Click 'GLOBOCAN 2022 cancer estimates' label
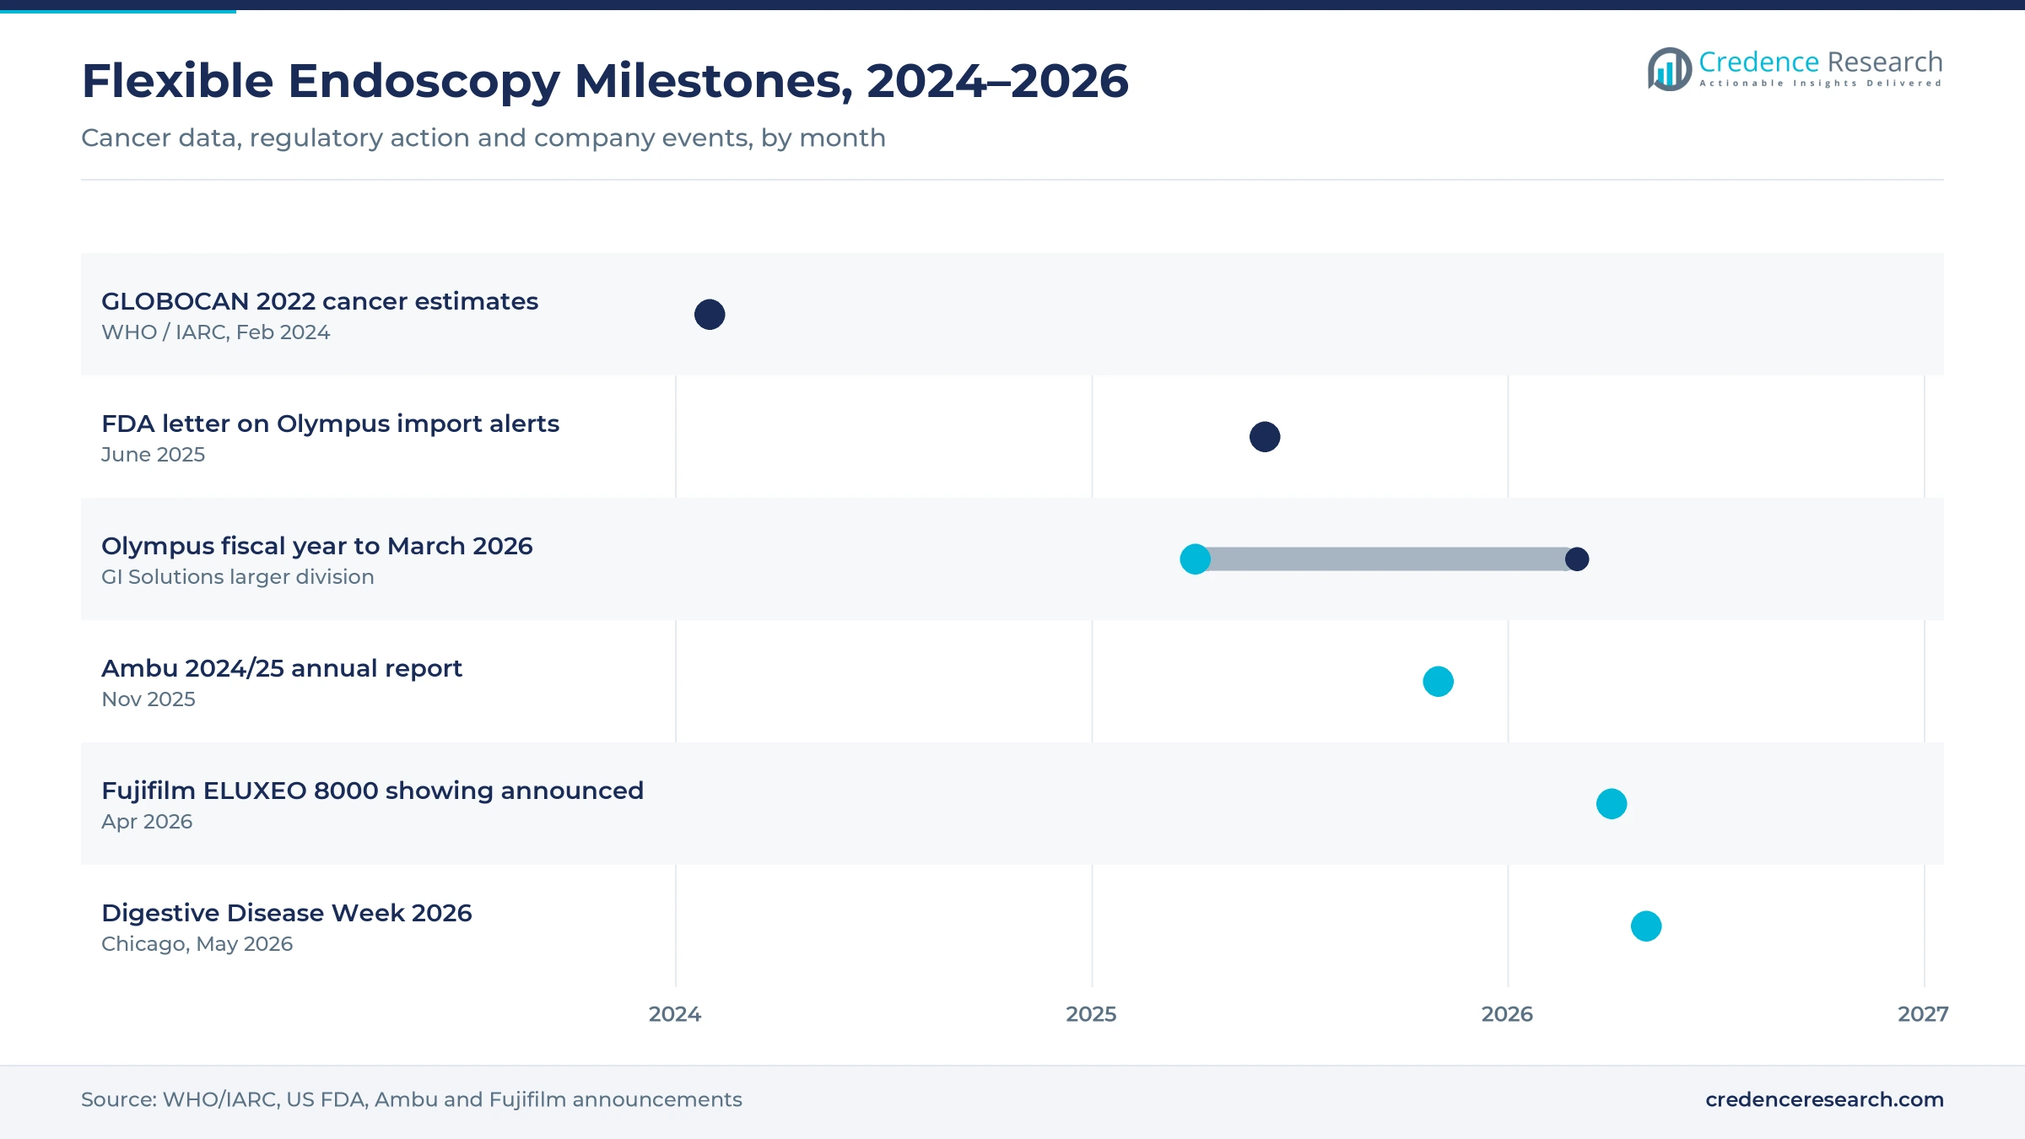The width and height of the screenshot is (2025, 1139). [x=320, y=301]
